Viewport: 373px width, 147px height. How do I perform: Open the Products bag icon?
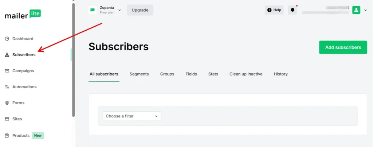coord(7,136)
